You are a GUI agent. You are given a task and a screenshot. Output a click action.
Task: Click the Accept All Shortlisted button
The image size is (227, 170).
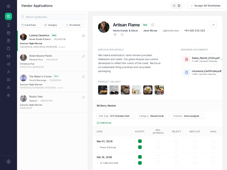tap(205, 6)
